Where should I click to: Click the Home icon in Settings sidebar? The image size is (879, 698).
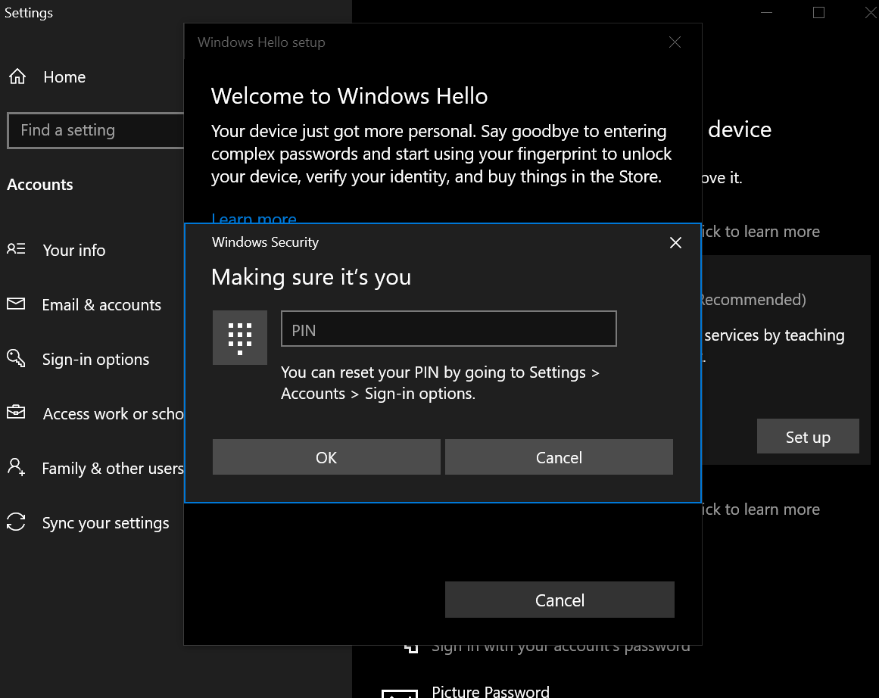17,76
